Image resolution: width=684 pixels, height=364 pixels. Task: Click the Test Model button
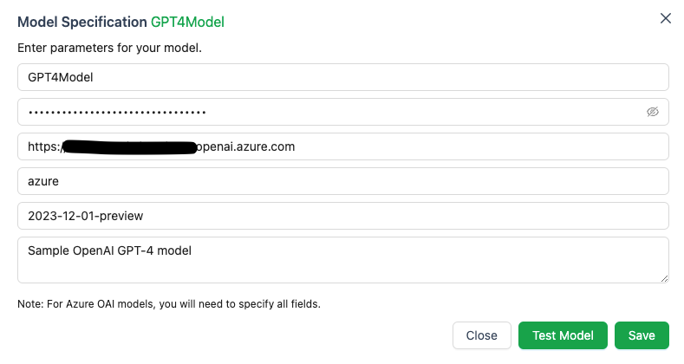[563, 335]
